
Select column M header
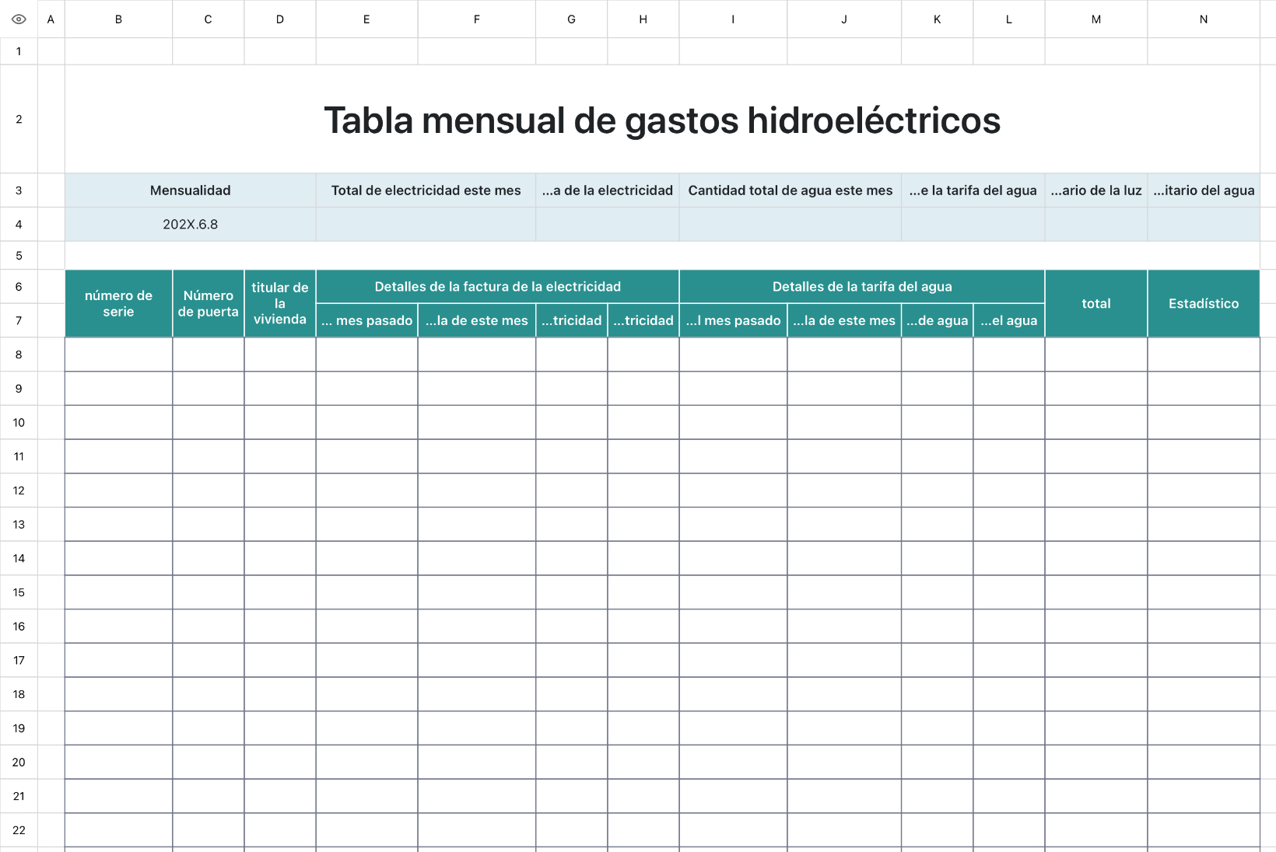click(x=1096, y=19)
